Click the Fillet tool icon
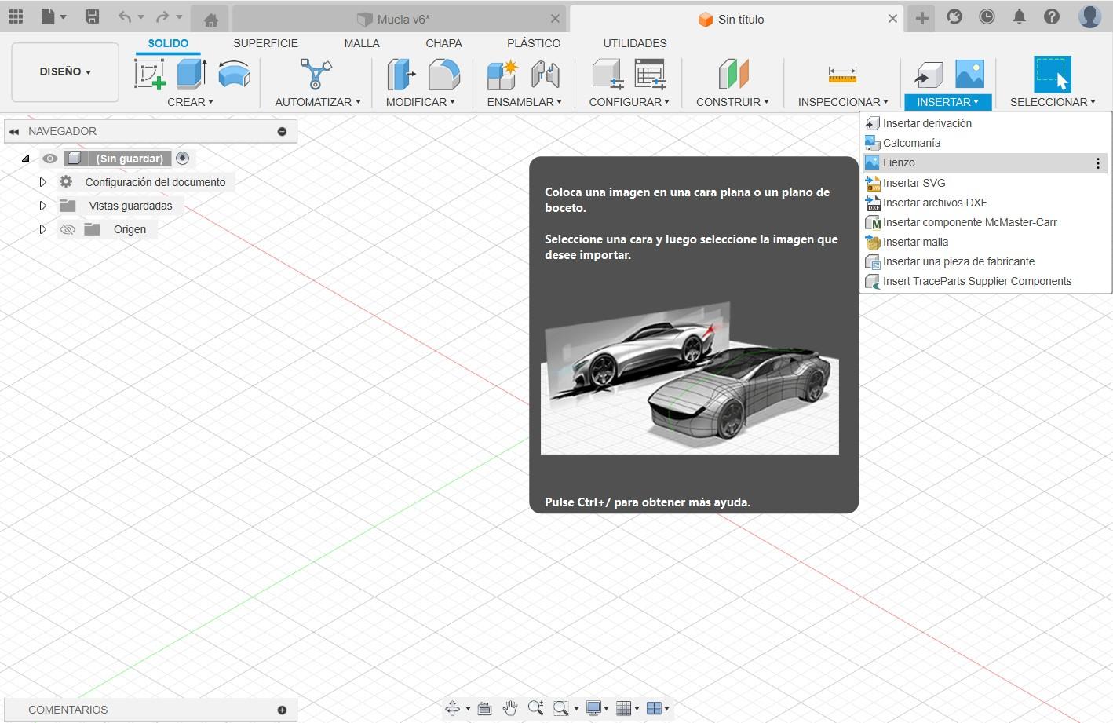Screen dimensions: 1113x723 (443, 75)
